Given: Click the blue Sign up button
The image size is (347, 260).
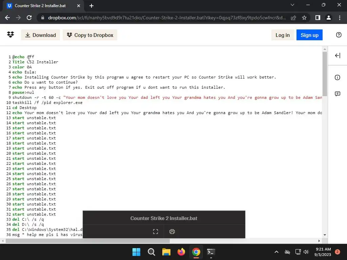Looking at the screenshot, I should (309, 35).
